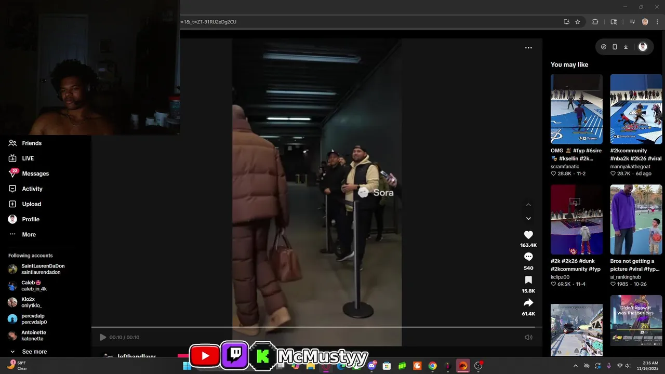Open the Chrome three-dot menu
The height and width of the screenshot is (374, 665).
point(658,22)
